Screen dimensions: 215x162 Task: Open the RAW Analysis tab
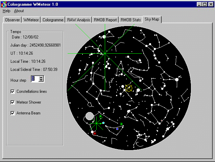coord(78,20)
